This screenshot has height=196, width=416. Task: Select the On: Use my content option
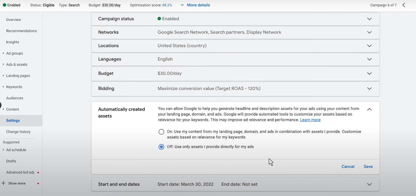[161, 132]
